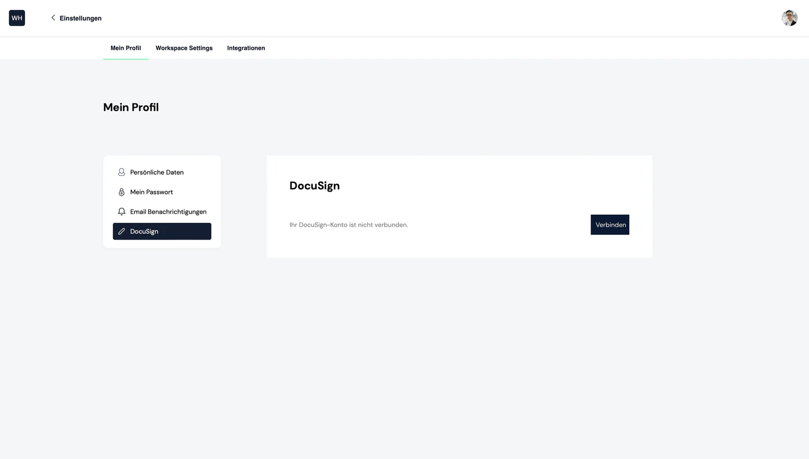Switch to the Mein Profil tab
Image resolution: width=809 pixels, height=459 pixels.
tap(126, 48)
